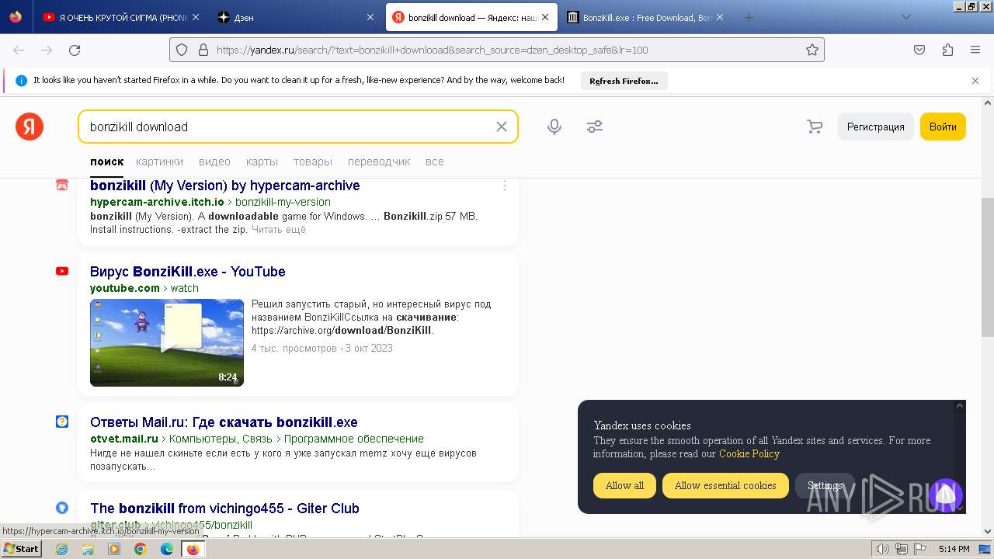This screenshot has width=994, height=559.
Task: Open Pocket save icon in toolbar
Action: (x=919, y=50)
